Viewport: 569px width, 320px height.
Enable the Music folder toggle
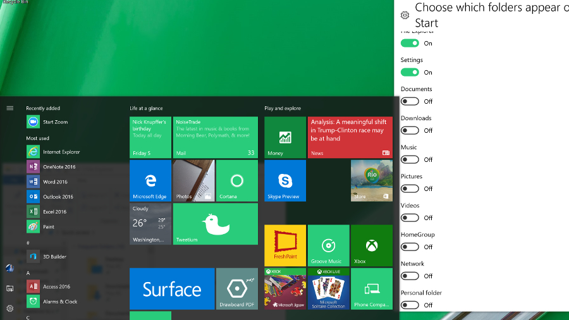click(410, 159)
